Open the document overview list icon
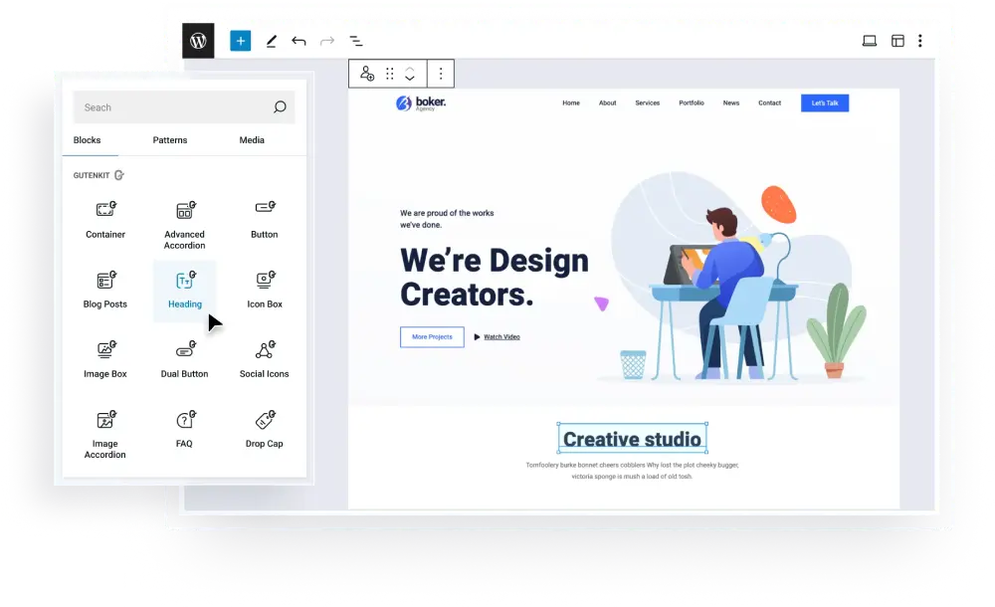The width and height of the screenshot is (995, 607). [x=356, y=41]
